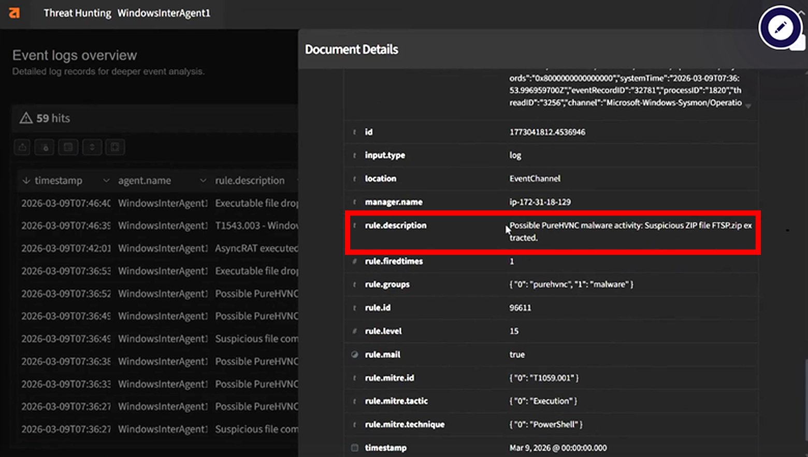Click the 59 hits warning triangle icon

pyautogui.click(x=26, y=118)
